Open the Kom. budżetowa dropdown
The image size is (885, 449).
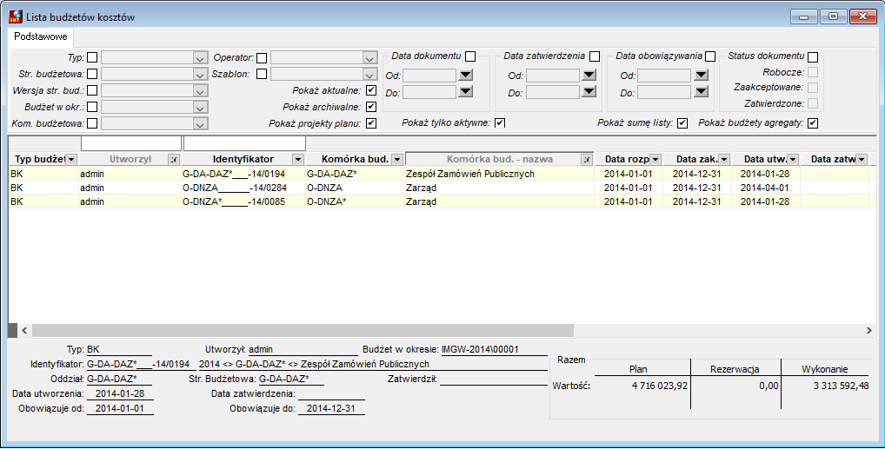tap(200, 123)
